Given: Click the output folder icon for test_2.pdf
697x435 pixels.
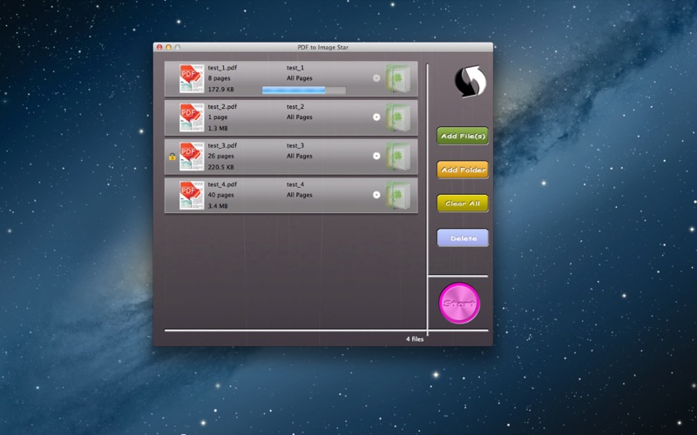Looking at the screenshot, I should tap(398, 117).
